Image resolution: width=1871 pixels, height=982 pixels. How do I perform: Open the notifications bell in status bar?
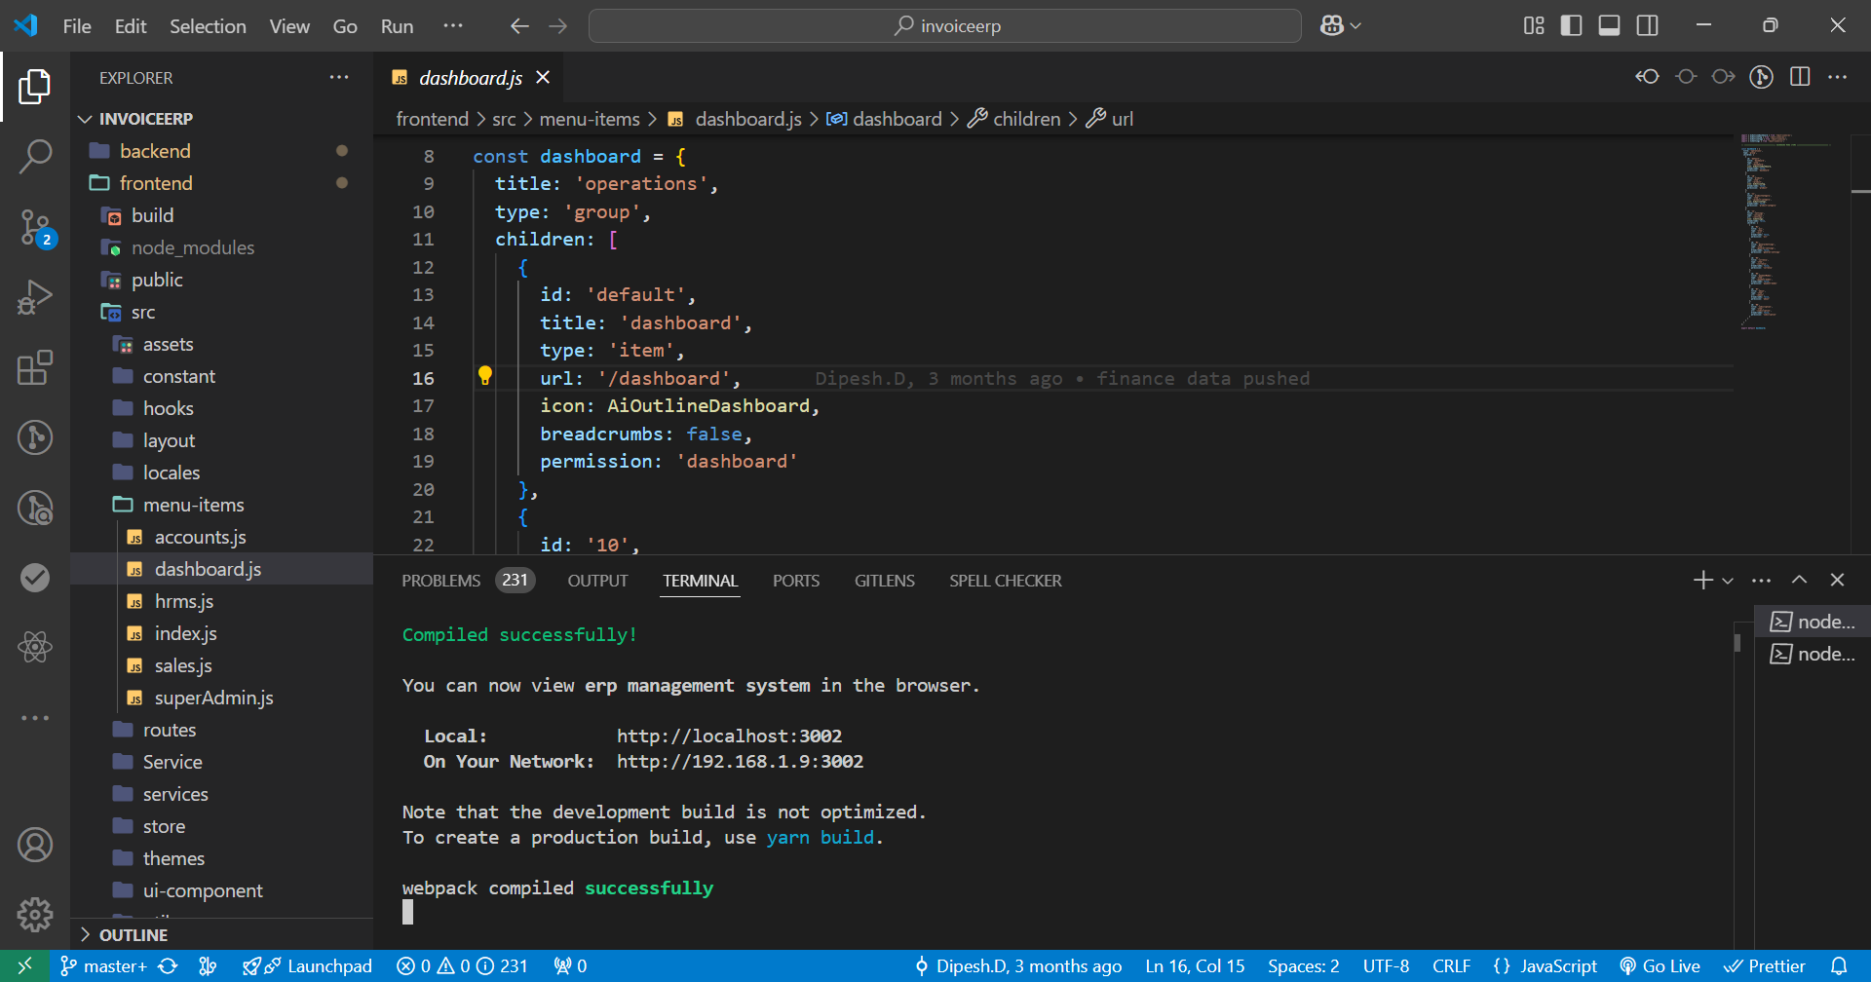coord(1839,965)
